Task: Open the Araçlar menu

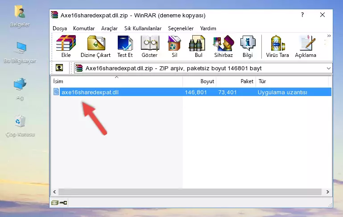Action: (109, 28)
